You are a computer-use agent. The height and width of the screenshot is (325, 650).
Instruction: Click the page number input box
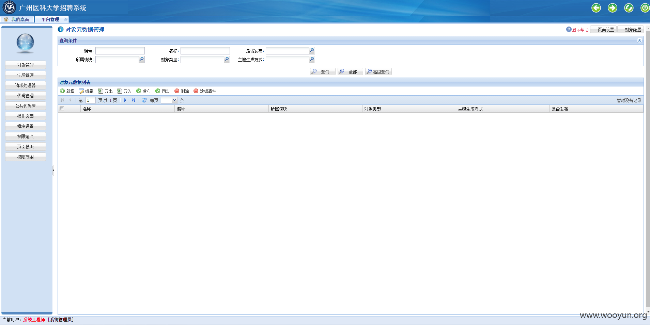90,100
